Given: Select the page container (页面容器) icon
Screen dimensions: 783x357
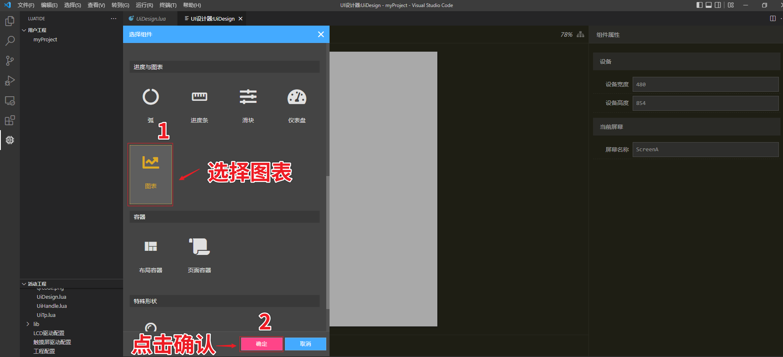Looking at the screenshot, I should coord(199,247).
